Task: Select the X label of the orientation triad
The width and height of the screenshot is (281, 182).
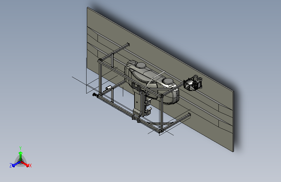Action: click(30, 165)
